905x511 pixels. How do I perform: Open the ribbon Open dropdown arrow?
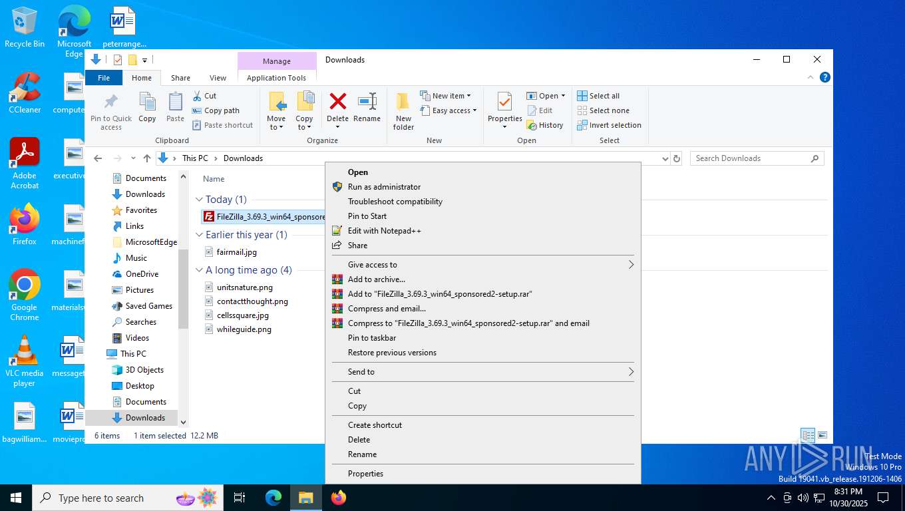coord(563,96)
